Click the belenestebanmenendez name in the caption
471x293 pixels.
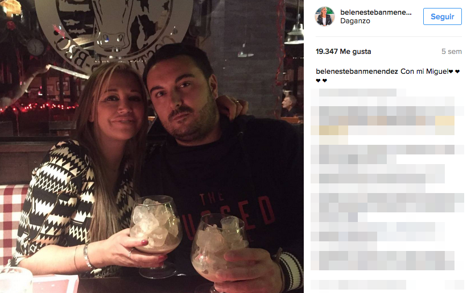click(357, 72)
